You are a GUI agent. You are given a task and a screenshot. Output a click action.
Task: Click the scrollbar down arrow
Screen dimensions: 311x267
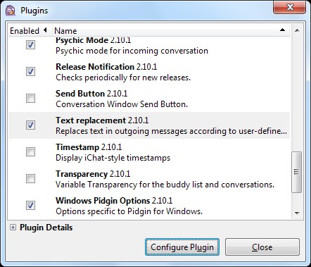pos(297,213)
